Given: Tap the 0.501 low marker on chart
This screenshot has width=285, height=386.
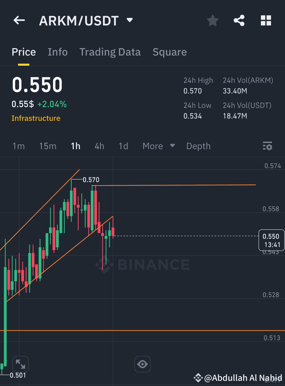Looking at the screenshot, I should (18, 375).
